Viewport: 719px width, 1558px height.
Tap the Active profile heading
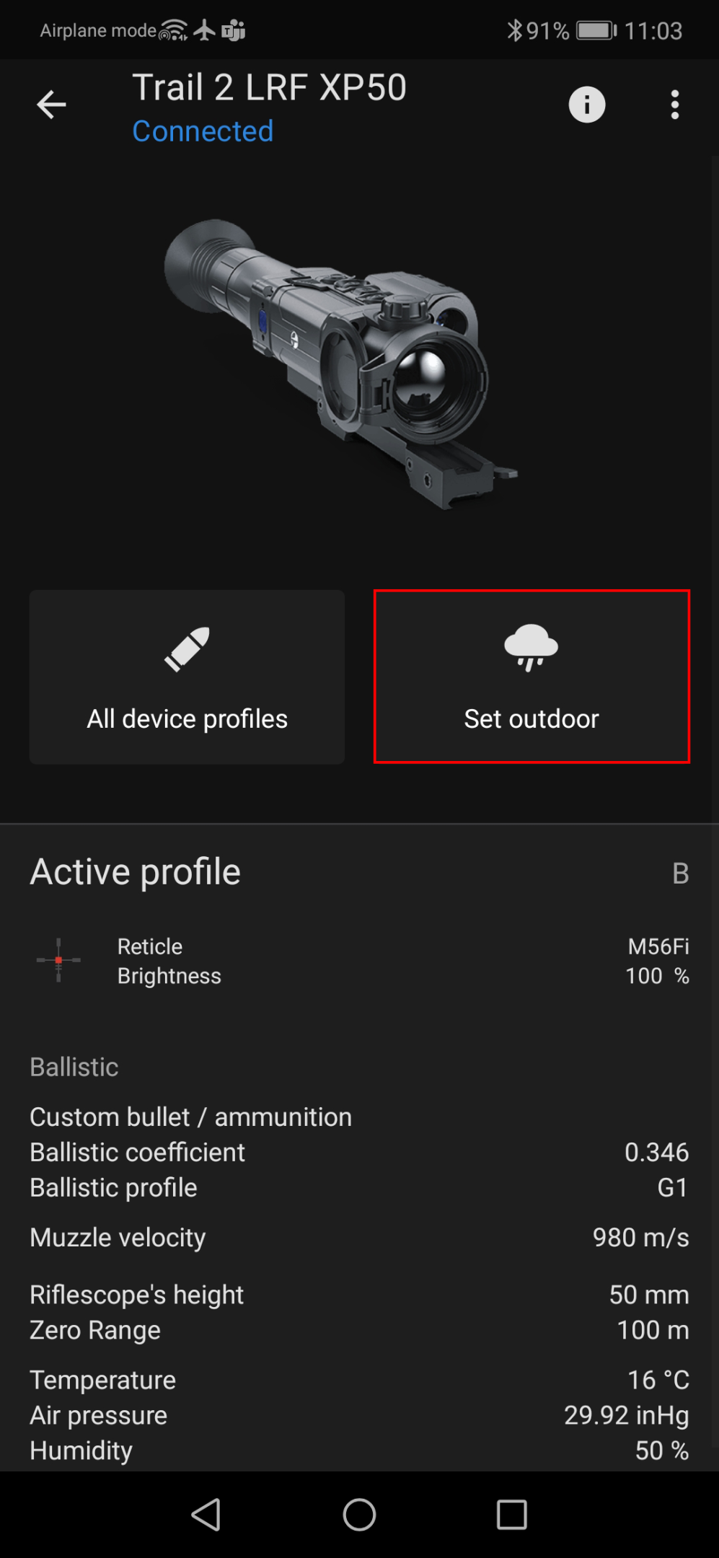pos(135,872)
